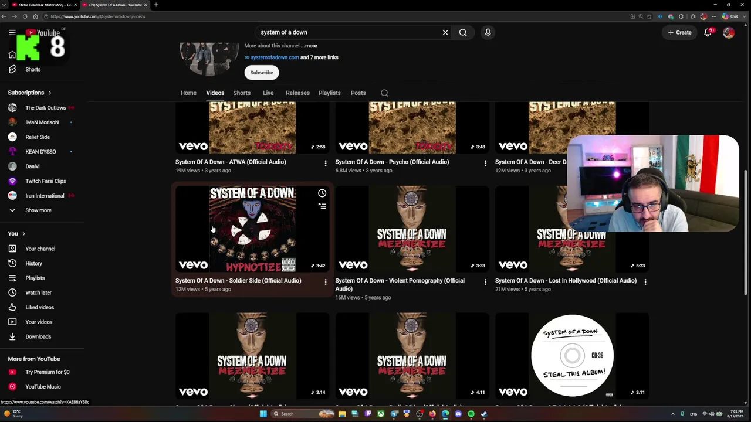Start voice search with the microphone
This screenshot has width=751, height=422.
click(488, 33)
